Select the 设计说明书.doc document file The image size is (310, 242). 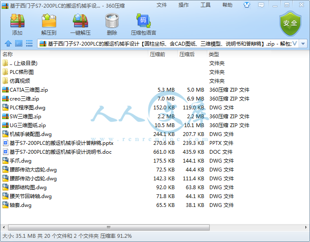61,152
